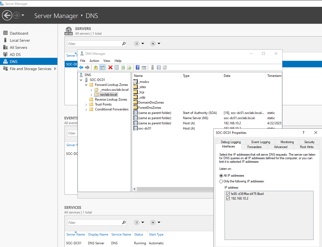Switch to the Debug Logging tab

pyautogui.click(x=231, y=142)
